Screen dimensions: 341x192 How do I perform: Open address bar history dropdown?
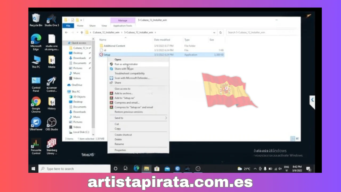pos(214,32)
